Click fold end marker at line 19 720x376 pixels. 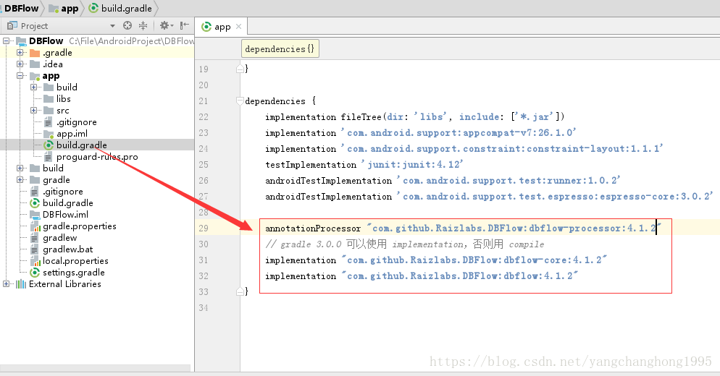pos(240,69)
